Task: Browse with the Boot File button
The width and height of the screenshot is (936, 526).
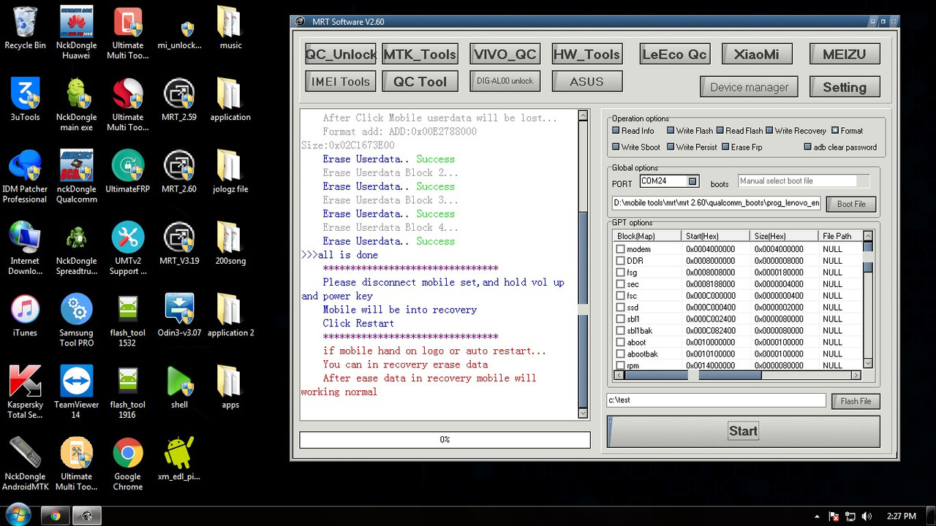Action: (850, 204)
